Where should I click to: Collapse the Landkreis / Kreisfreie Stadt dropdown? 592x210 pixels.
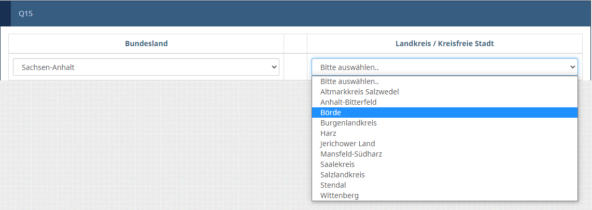coord(444,67)
